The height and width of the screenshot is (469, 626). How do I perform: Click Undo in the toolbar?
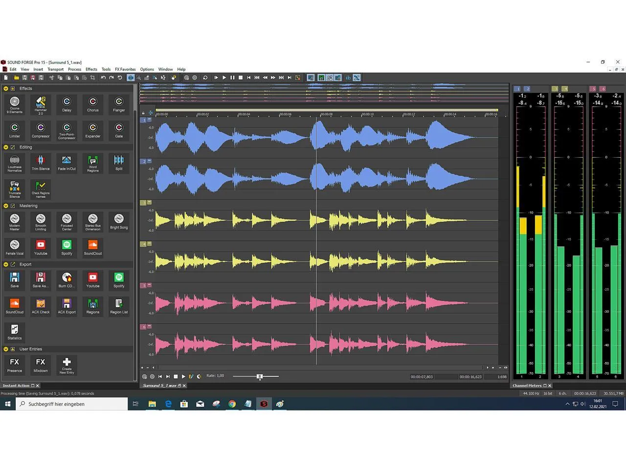tap(103, 78)
